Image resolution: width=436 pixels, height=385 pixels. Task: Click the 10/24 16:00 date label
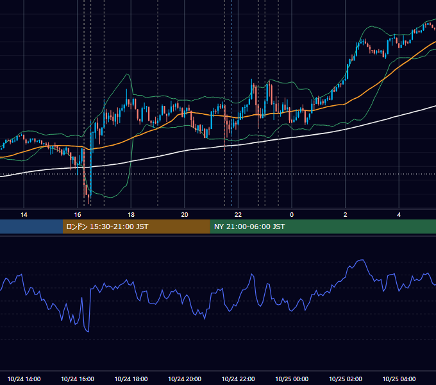pyautogui.click(x=78, y=379)
